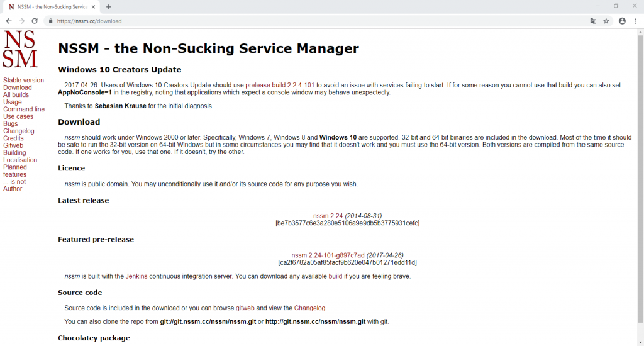Browse the gitweb source link
644x346 pixels.
[x=245, y=308]
